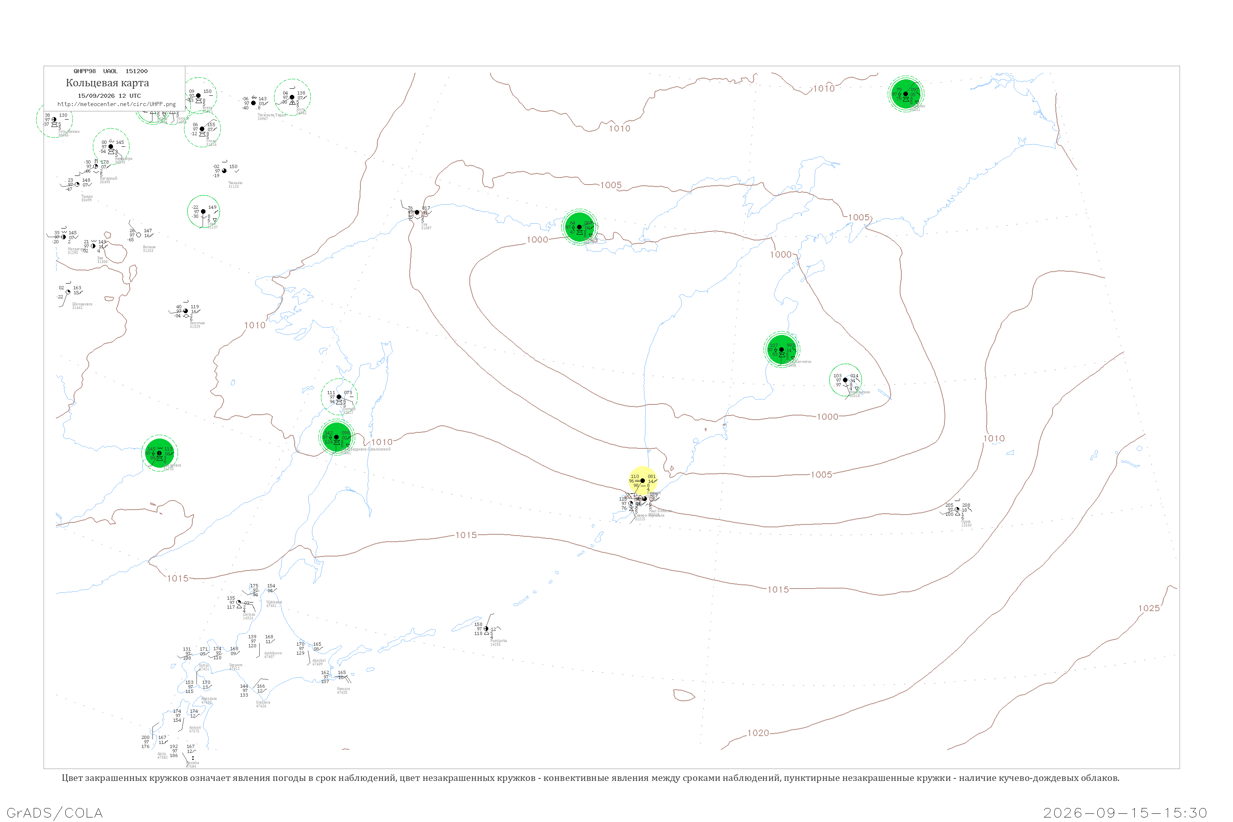Click the 1020 isobar label
This screenshot has height=822, width=1233.
click(758, 733)
